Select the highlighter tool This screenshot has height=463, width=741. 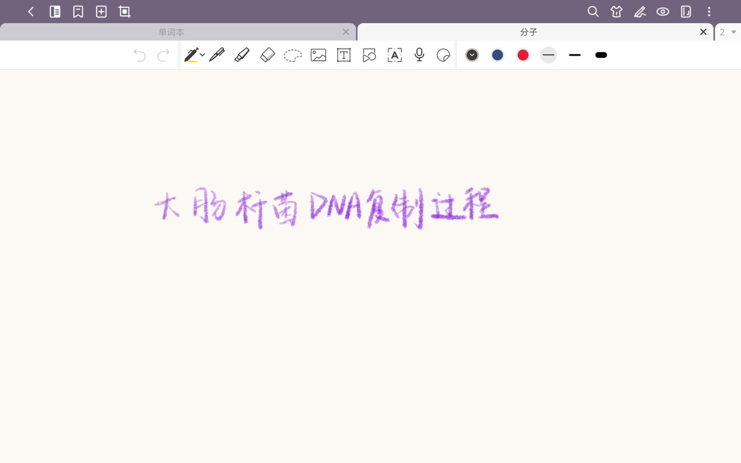coord(242,55)
